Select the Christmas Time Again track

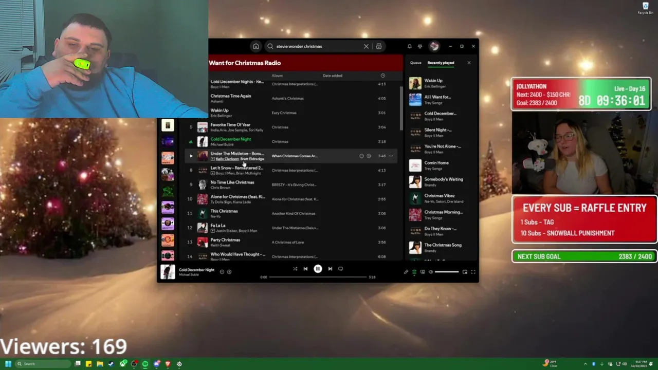pyautogui.click(x=231, y=96)
